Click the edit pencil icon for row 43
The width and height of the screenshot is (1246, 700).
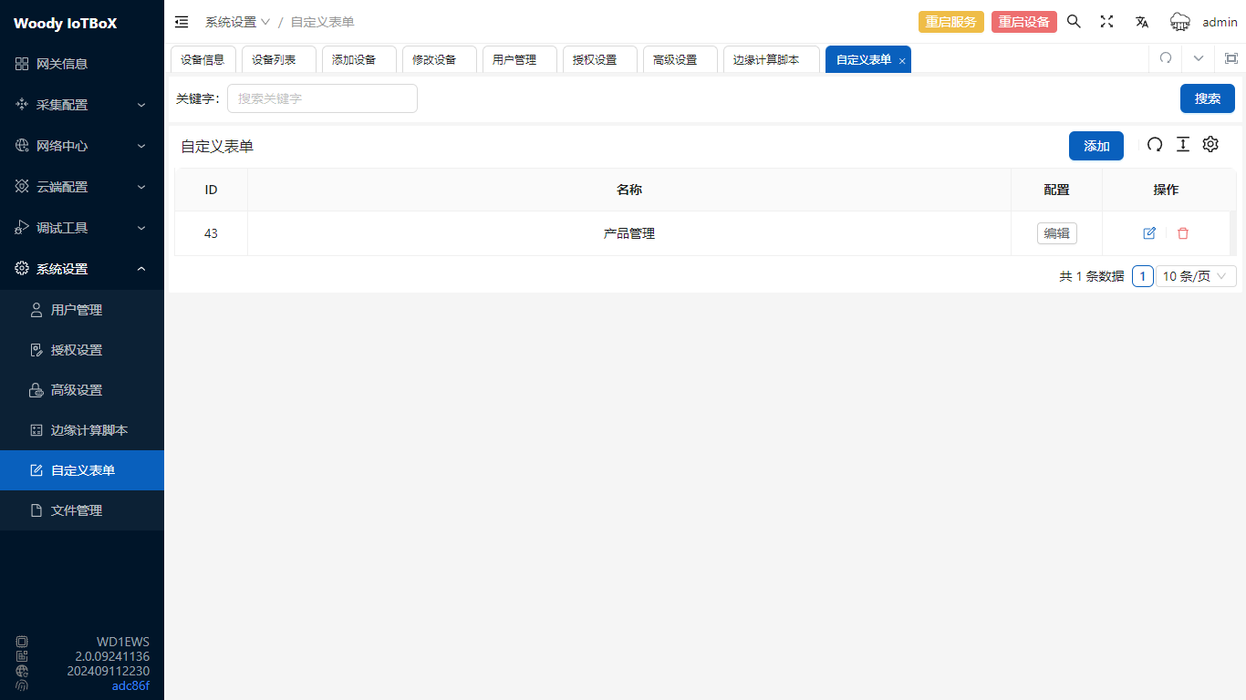tap(1149, 233)
